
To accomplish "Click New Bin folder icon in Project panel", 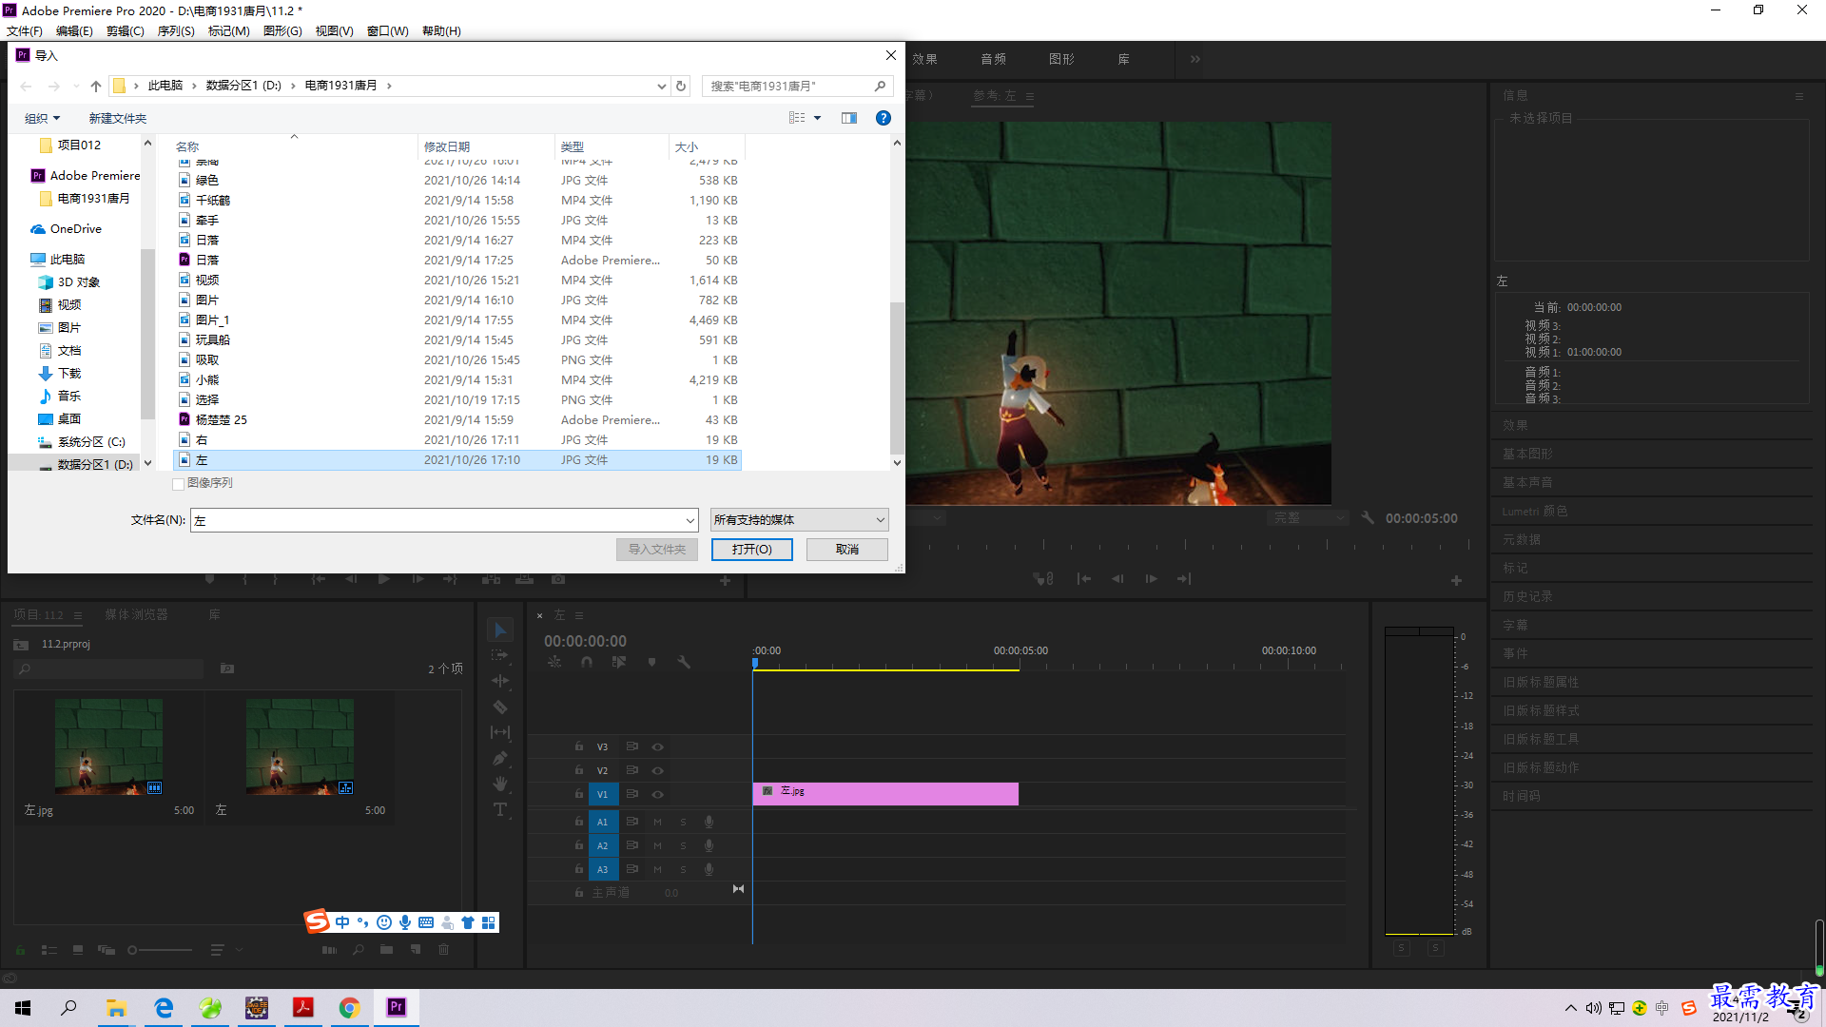I will (386, 949).
